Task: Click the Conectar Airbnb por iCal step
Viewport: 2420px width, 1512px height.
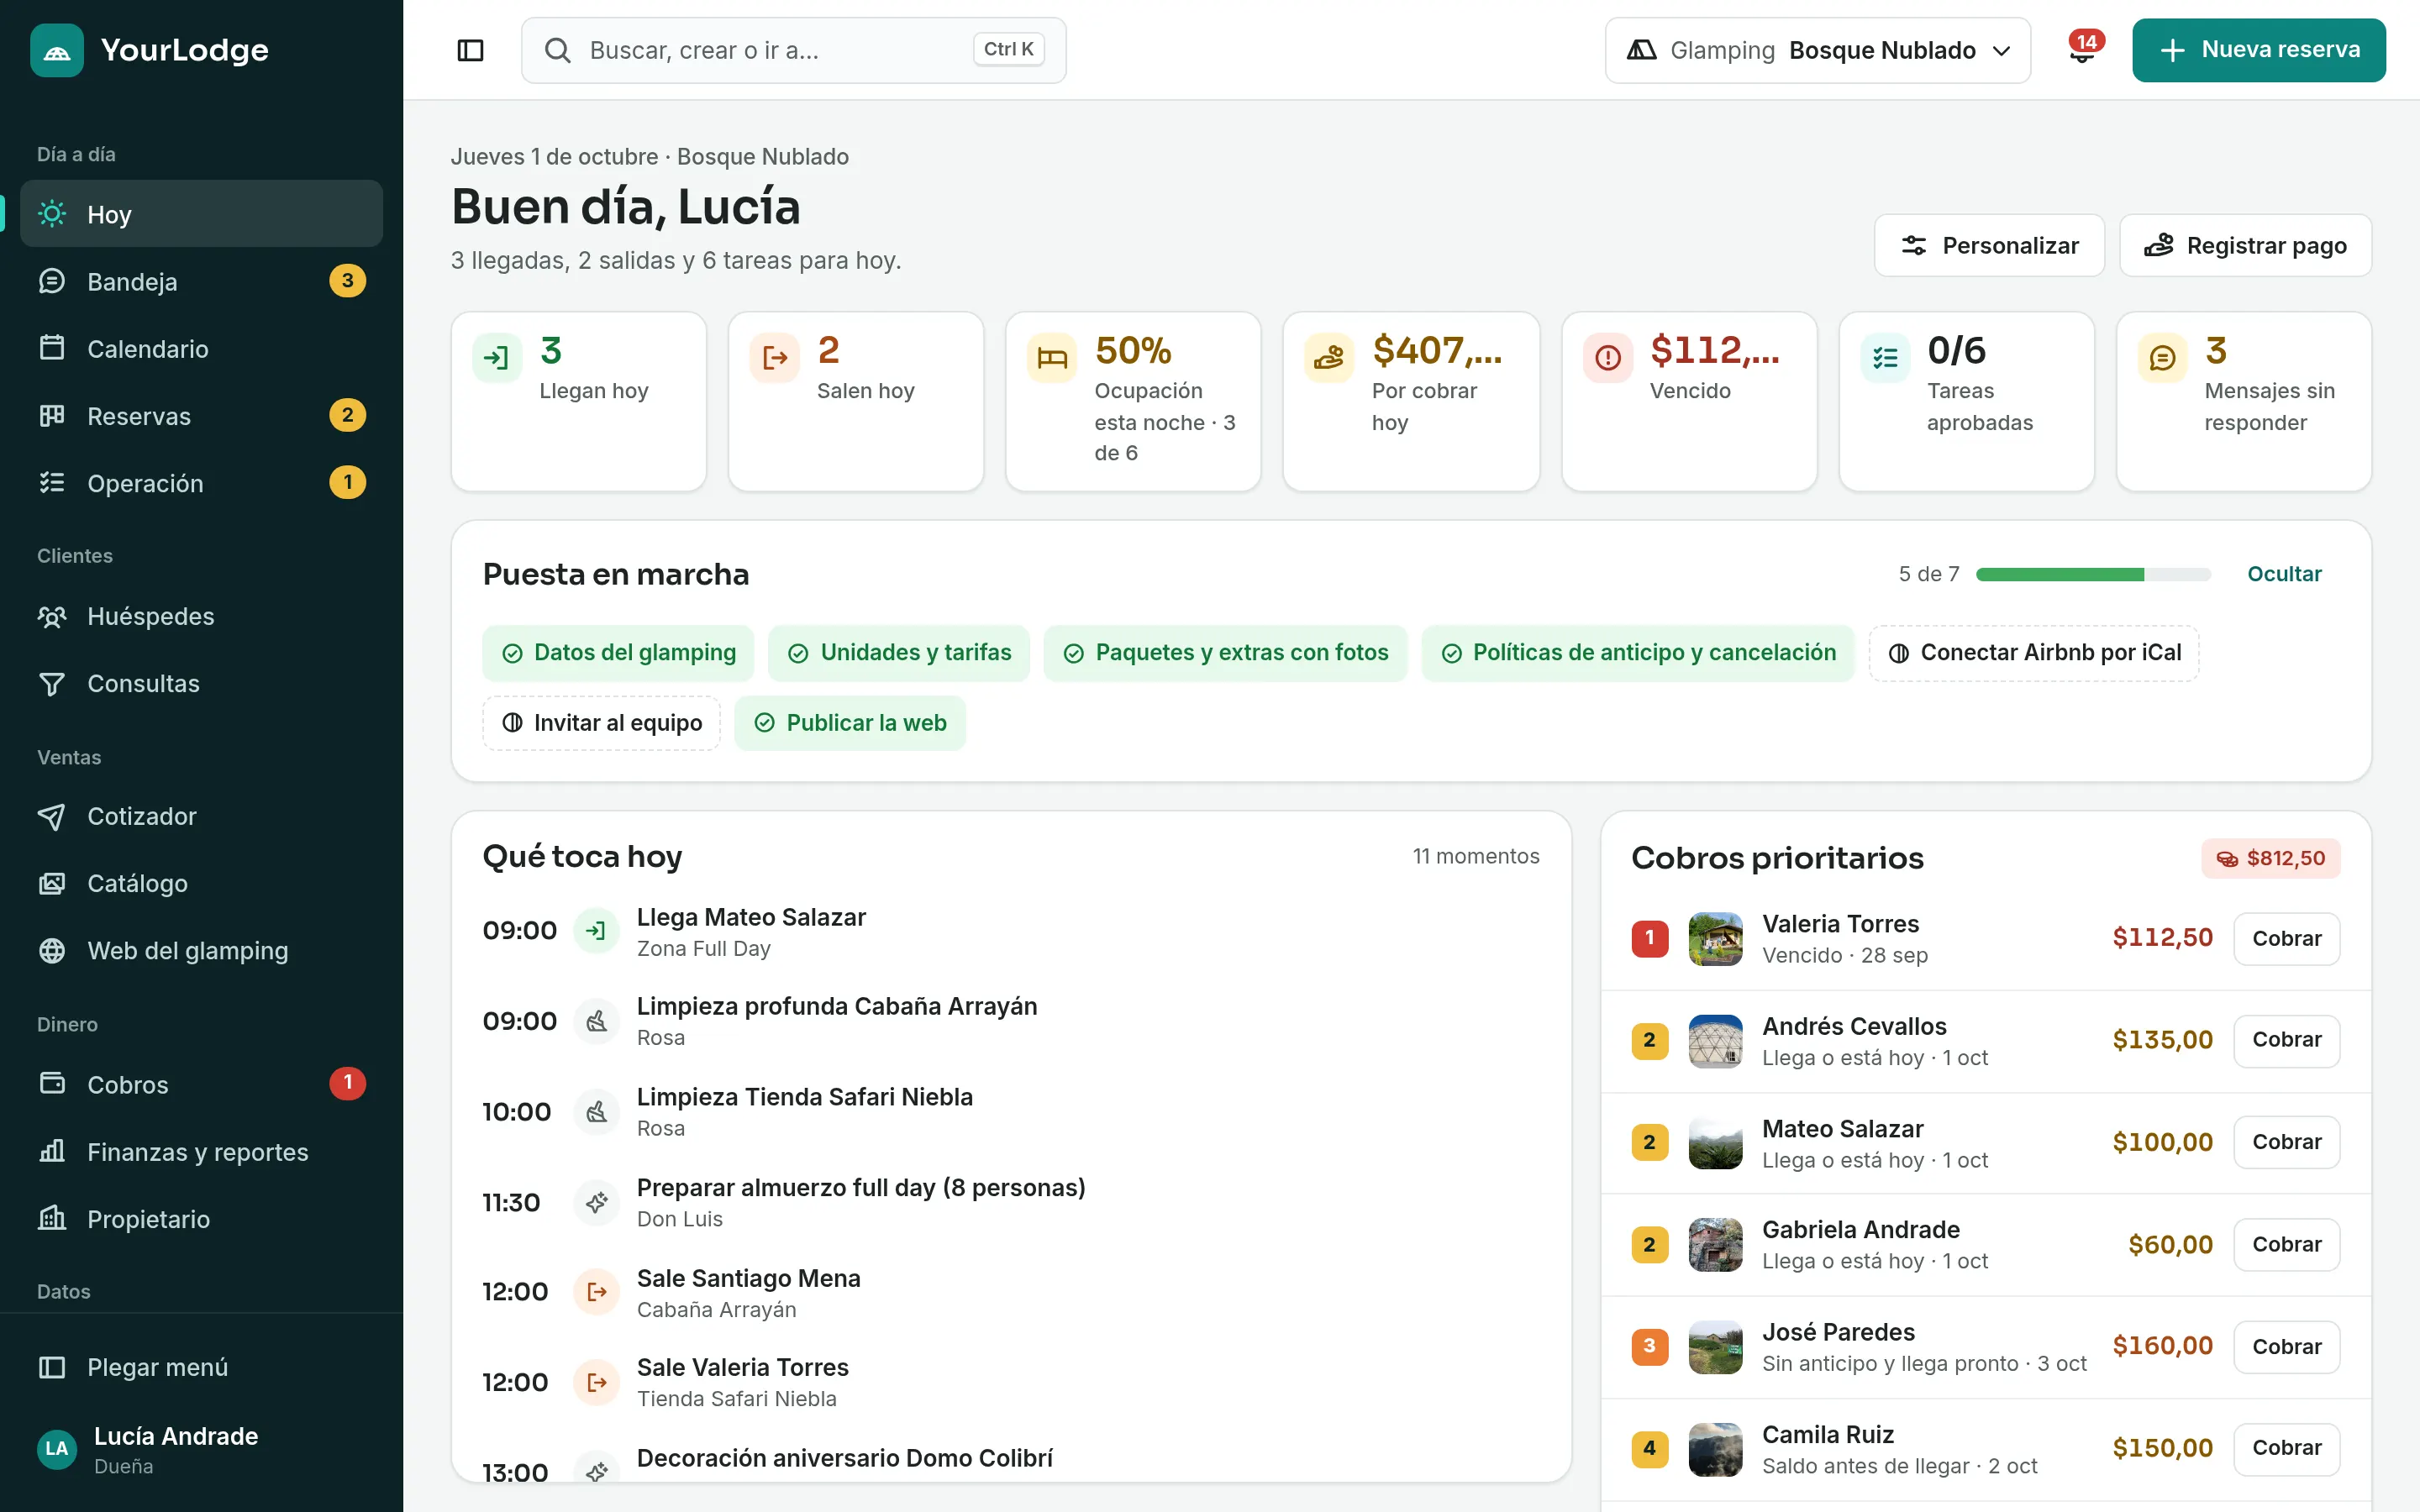Action: (2034, 653)
